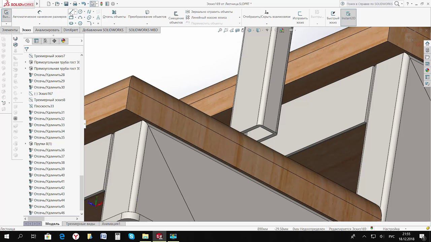431x242 pixels.
Task: Open the Options gear in the title bar
Action: pyautogui.click(x=113, y=4)
